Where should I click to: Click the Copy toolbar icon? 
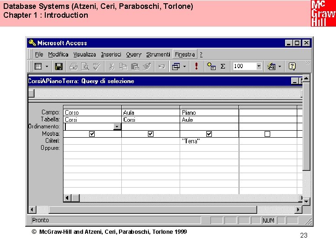point(123,67)
